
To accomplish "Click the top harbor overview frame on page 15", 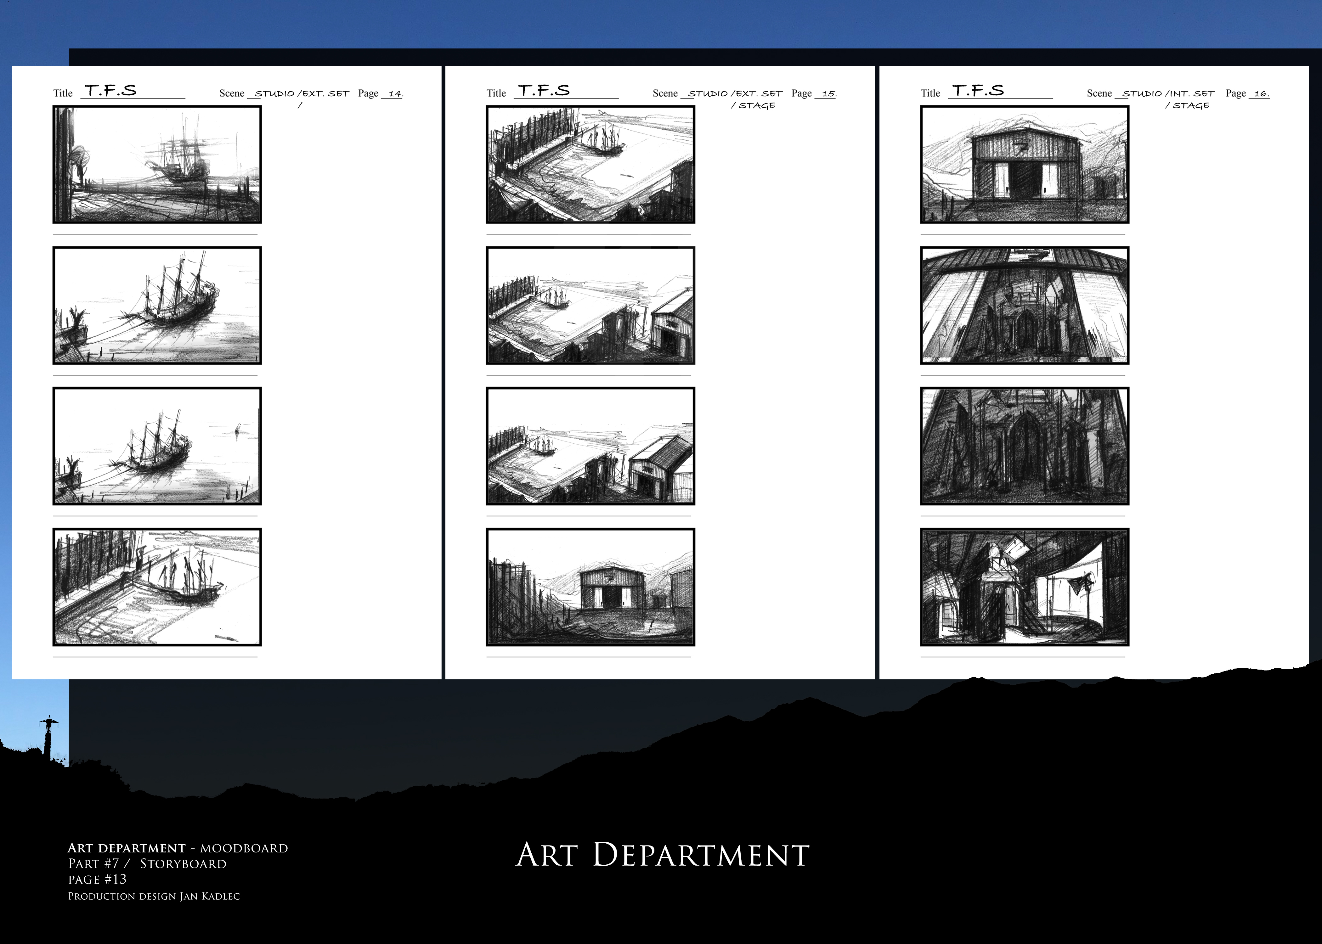I will (590, 165).
